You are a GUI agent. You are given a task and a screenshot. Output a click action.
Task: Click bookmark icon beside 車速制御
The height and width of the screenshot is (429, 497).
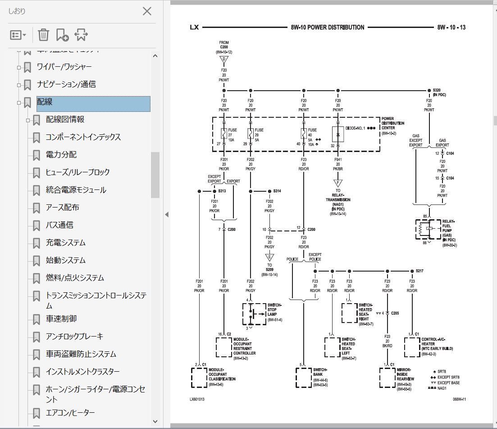click(36, 319)
